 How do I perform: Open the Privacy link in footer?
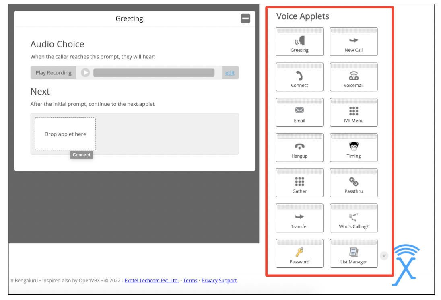coord(209,281)
